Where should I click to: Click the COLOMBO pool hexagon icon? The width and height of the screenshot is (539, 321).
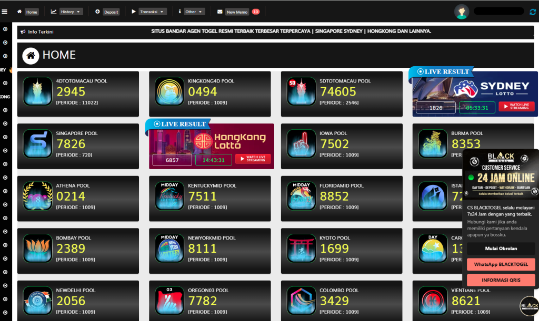pos(301,301)
